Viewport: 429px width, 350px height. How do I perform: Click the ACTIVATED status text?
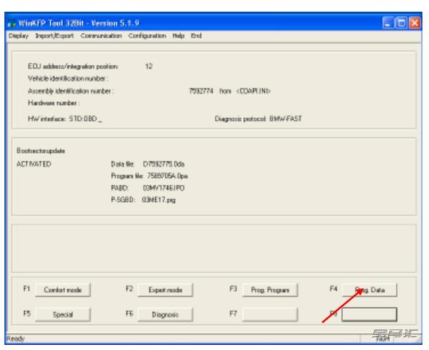[x=34, y=164]
